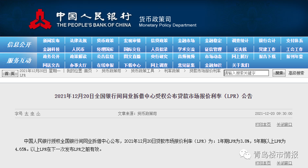The width and height of the screenshot is (308, 168).
Task: Click lower 打印本页 print link
Action: tap(263, 163)
